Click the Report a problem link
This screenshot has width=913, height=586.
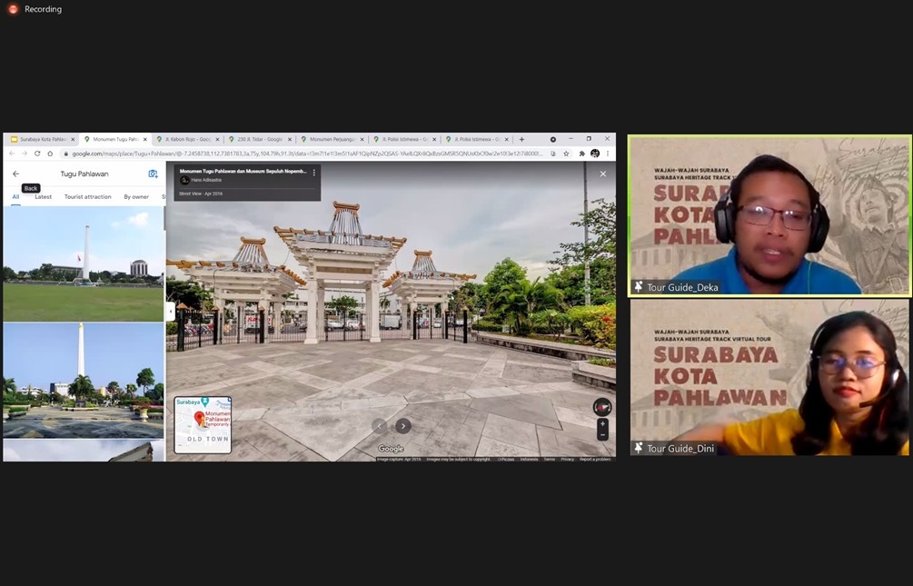pos(595,459)
